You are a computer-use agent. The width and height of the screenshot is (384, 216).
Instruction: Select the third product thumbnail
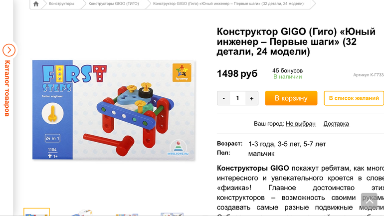click(127, 214)
